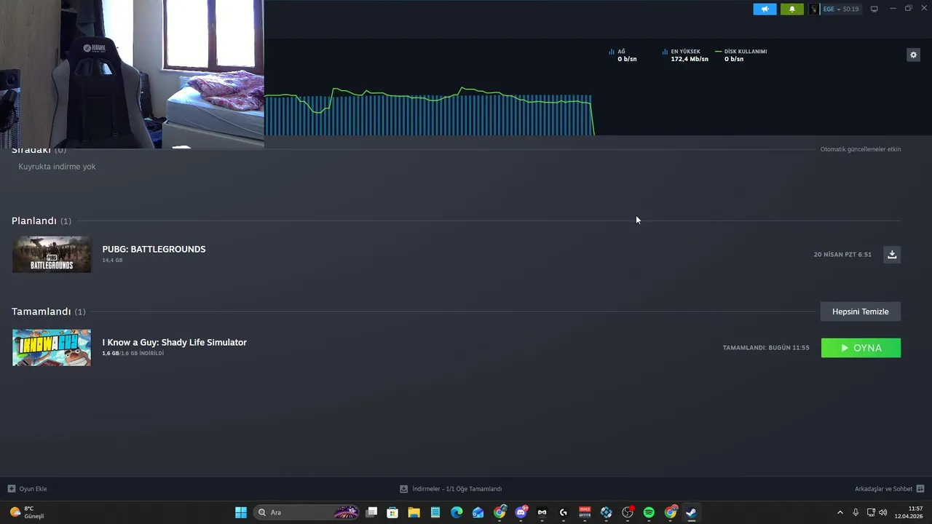Click microphone icon in system tray
The height and width of the screenshot is (524, 932).
tap(856, 512)
